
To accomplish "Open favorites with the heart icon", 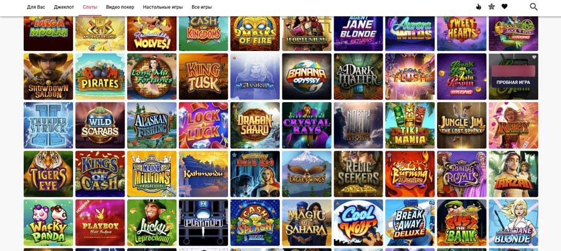I will 504,6.
